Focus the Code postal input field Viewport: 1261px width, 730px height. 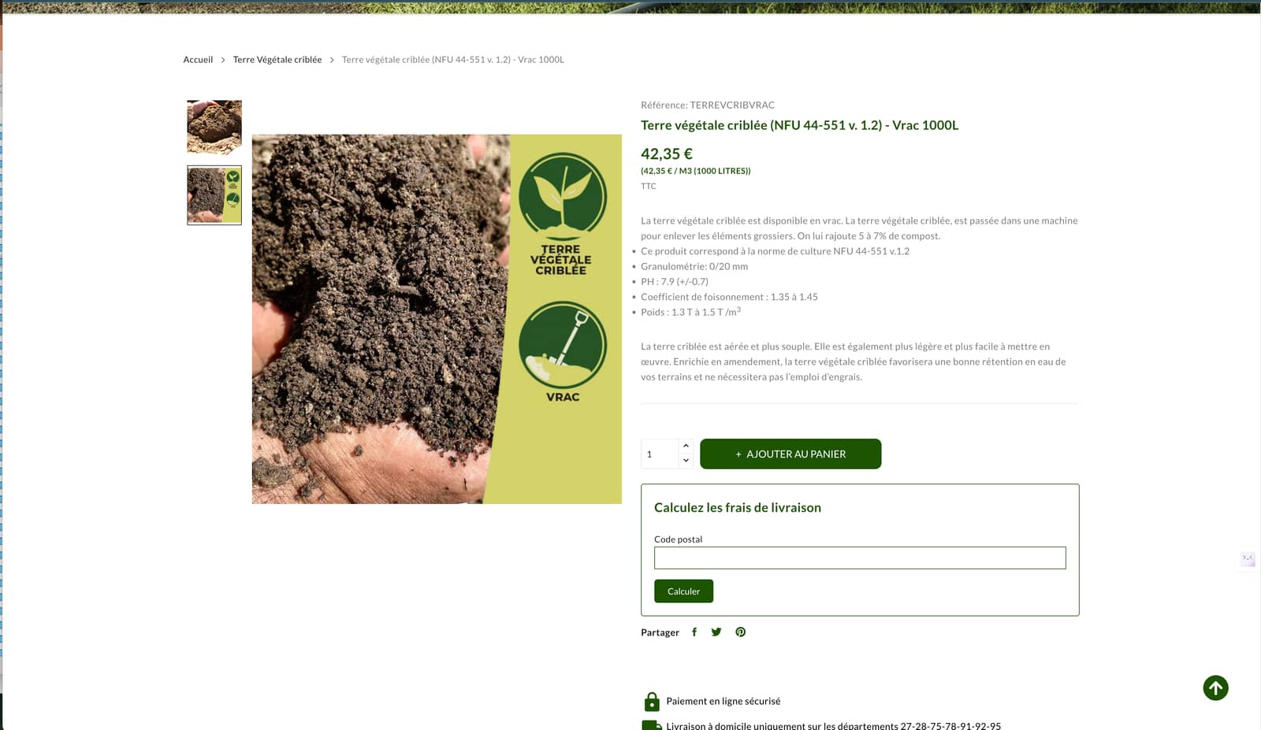(x=860, y=558)
